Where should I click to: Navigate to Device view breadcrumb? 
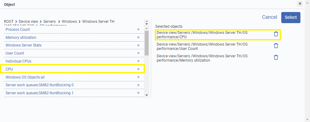click(x=28, y=22)
